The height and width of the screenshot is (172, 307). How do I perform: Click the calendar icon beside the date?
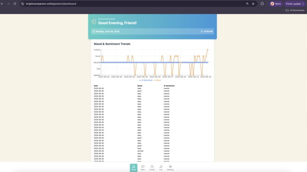(x=94, y=31)
